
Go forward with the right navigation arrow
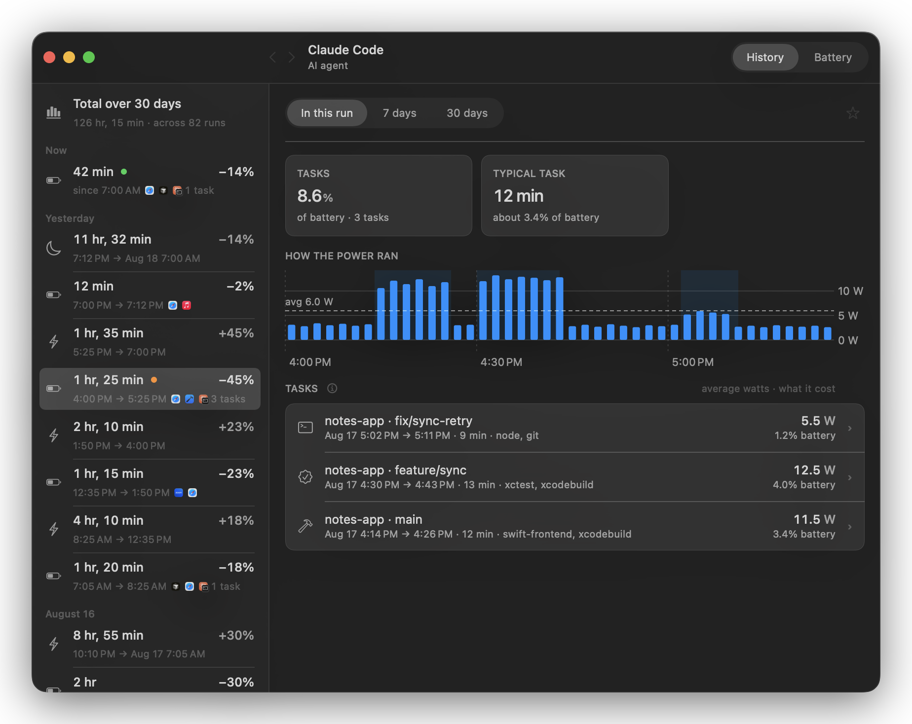292,57
